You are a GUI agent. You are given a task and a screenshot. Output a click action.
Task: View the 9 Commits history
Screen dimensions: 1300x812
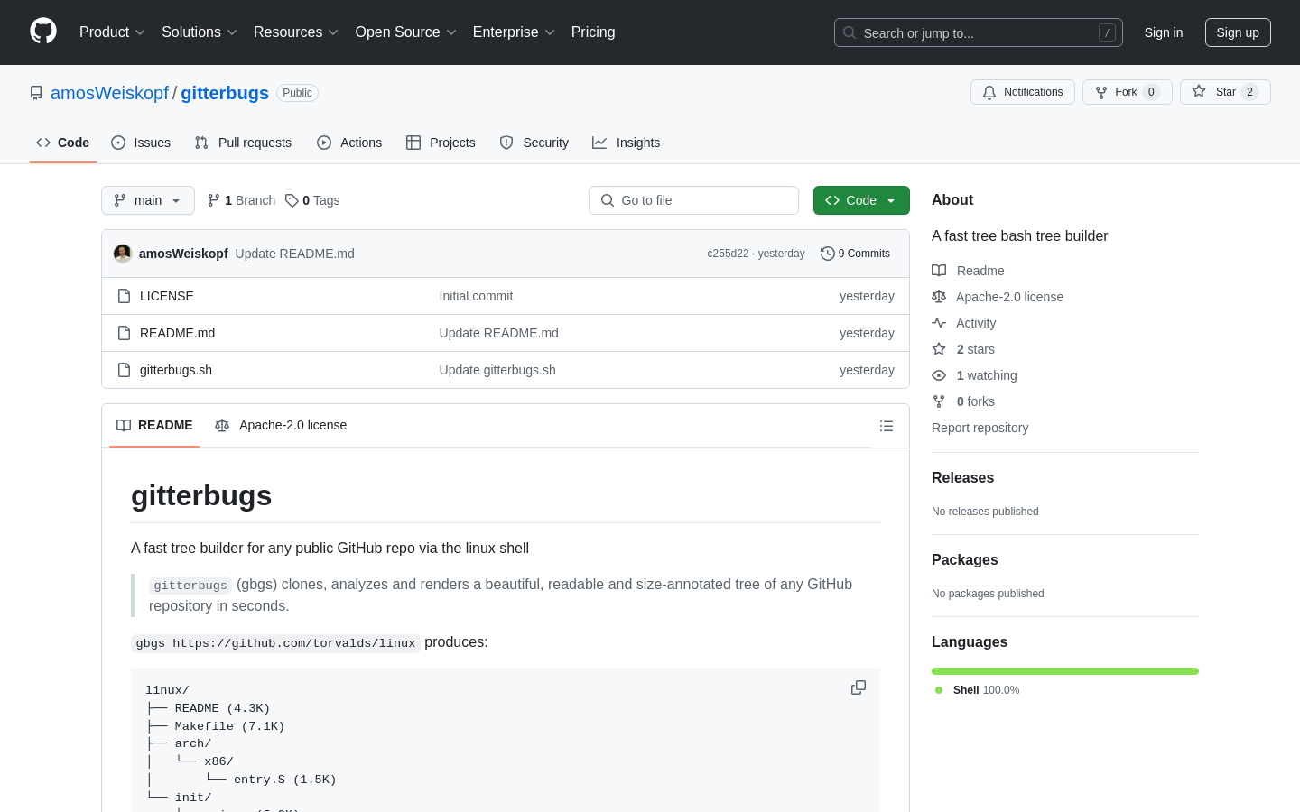[x=855, y=254]
